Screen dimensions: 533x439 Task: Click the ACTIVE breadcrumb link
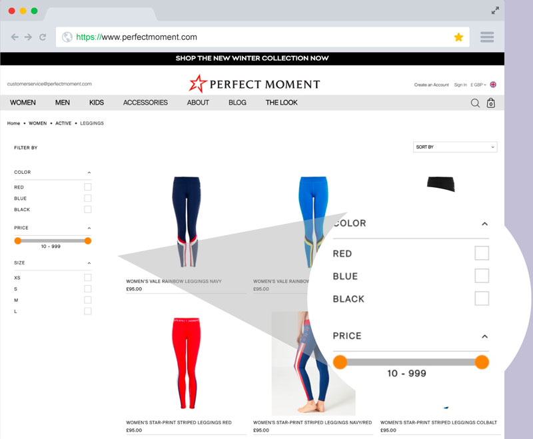pos(63,123)
